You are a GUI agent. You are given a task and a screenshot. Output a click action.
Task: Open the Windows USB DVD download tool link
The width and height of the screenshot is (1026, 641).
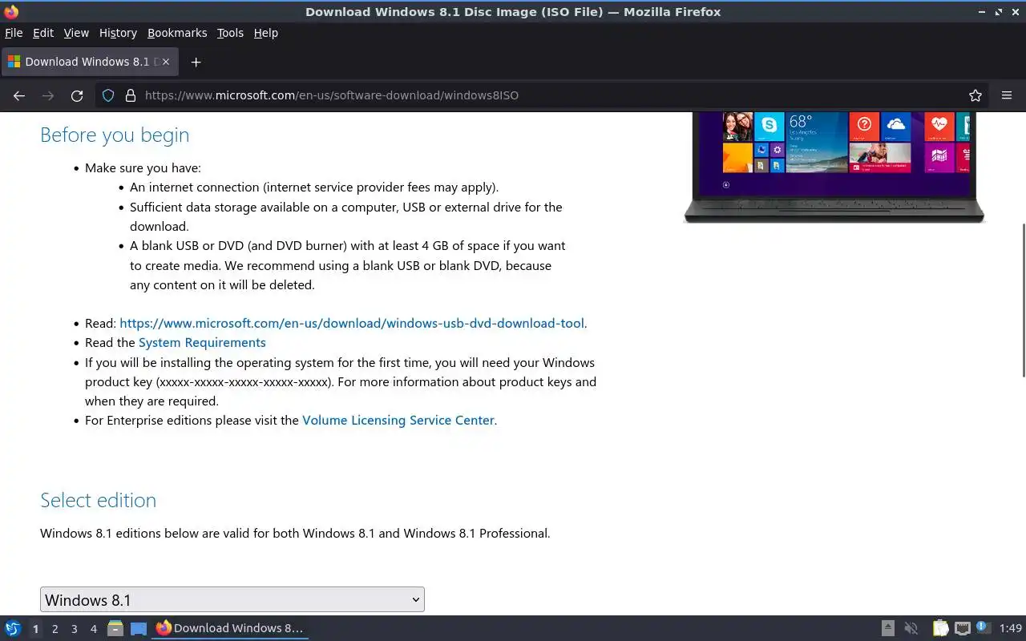[x=352, y=324]
